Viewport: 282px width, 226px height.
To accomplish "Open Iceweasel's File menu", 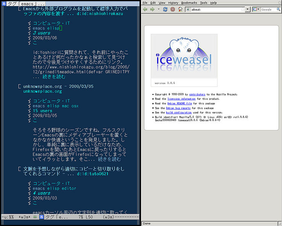I will pyautogui.click(x=145, y=3).
